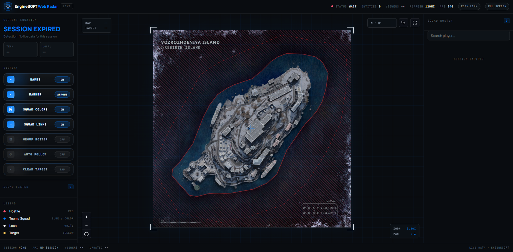Click the red status indicator dot
The width and height of the screenshot is (513, 252).
(332, 6)
